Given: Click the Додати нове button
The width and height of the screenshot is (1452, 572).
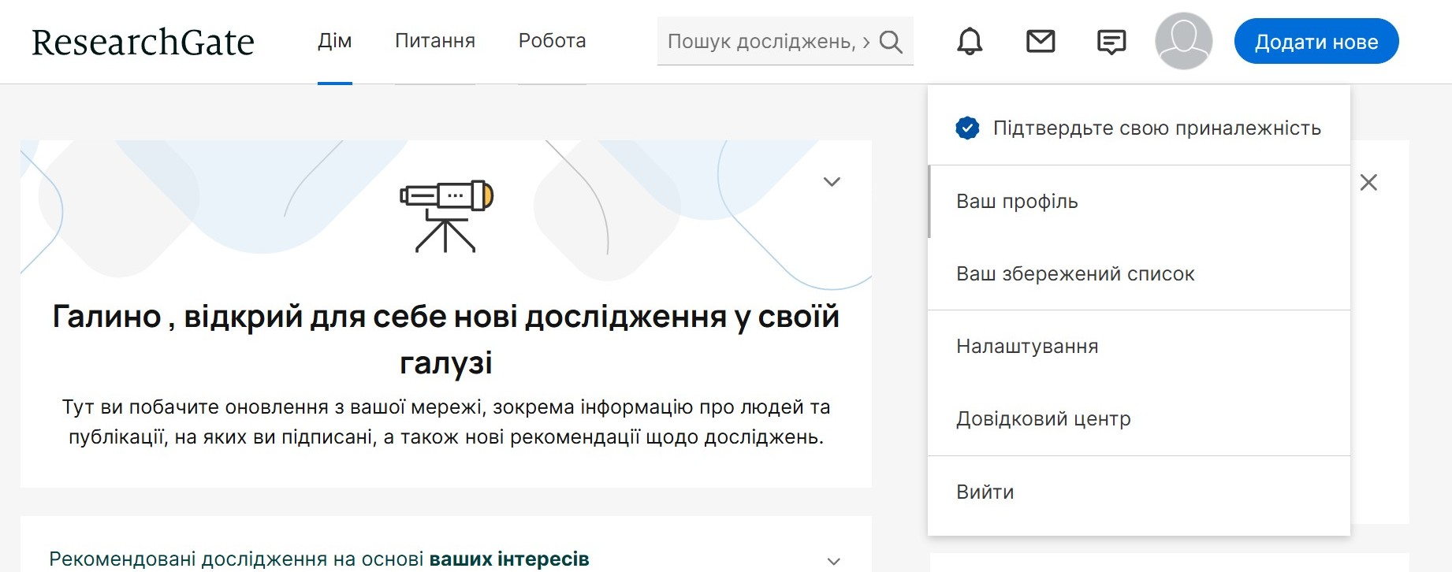Looking at the screenshot, I should point(1316,42).
